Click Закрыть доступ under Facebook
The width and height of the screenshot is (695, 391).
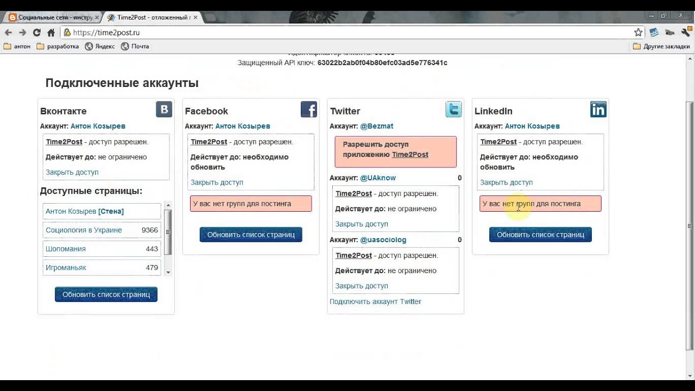[217, 182]
